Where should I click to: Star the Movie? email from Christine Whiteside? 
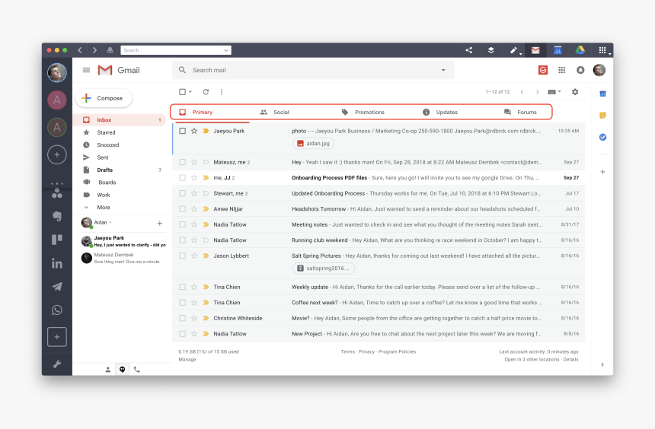pos(193,318)
